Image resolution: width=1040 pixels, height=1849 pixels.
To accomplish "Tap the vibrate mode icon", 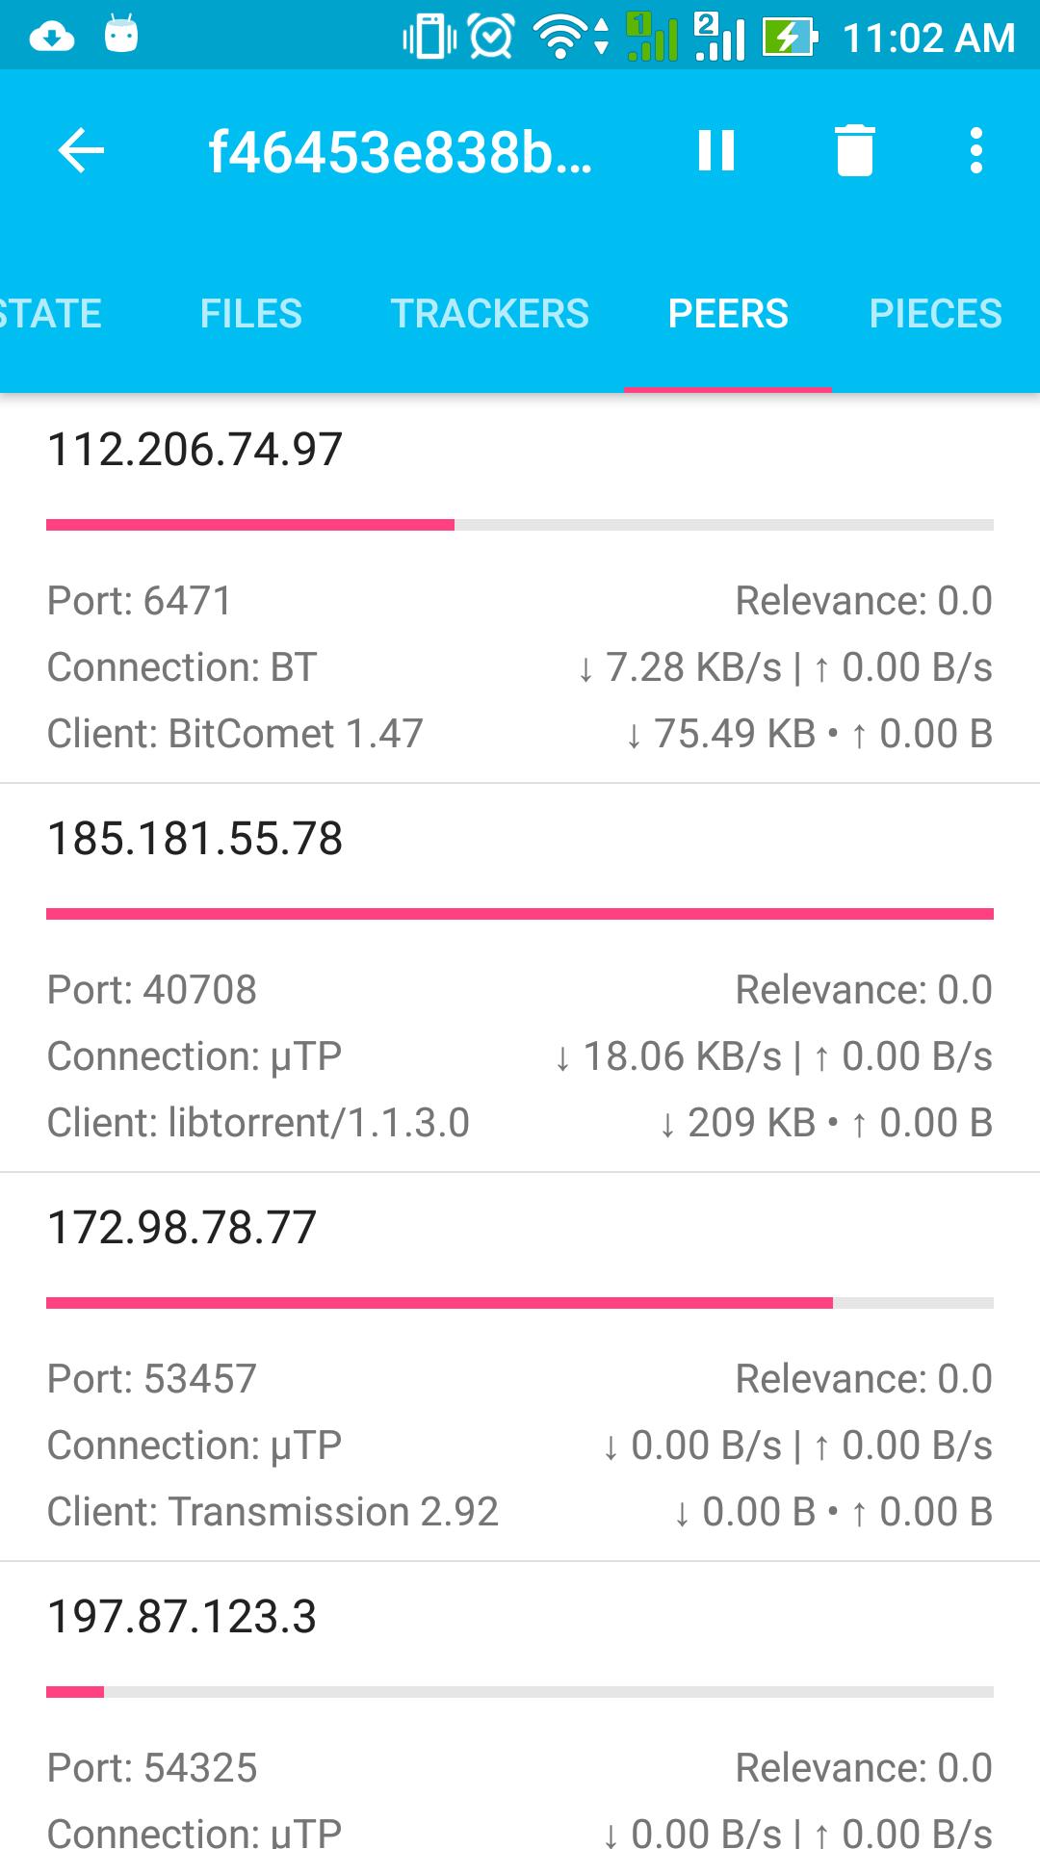I will tap(429, 37).
